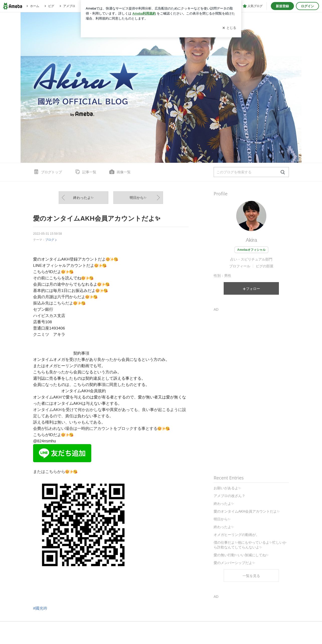Click the LINE 友だち追加 button
Image resolution: width=322 pixels, height=644 pixels.
tap(62, 453)
